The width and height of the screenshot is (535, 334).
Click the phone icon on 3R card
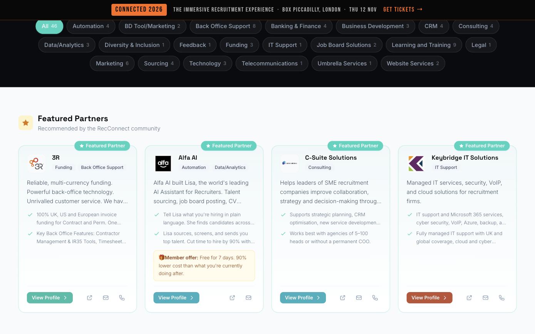(122, 298)
